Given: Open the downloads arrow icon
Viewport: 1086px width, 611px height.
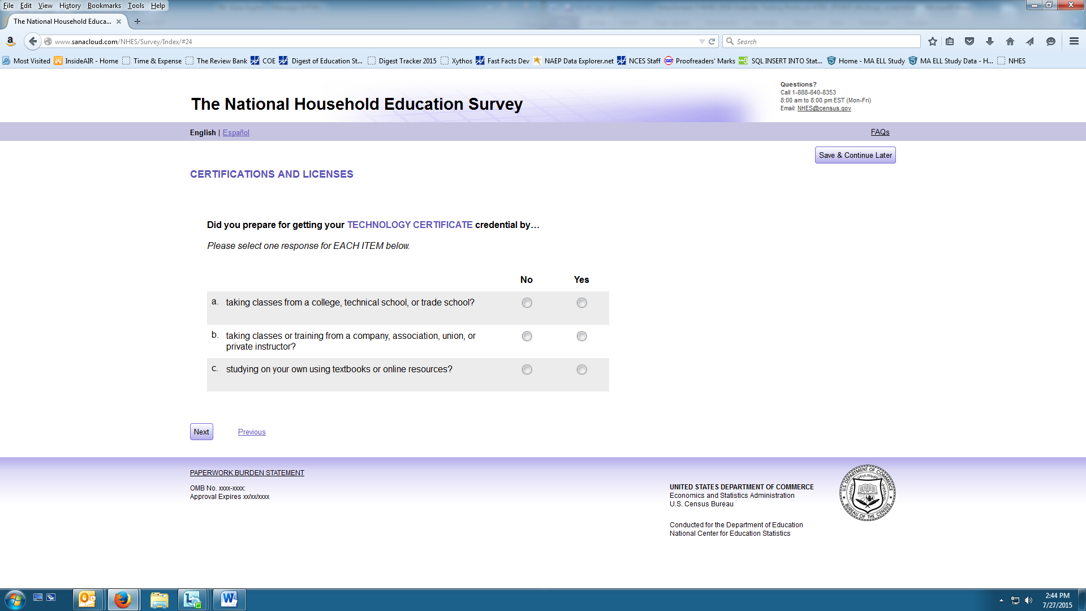Looking at the screenshot, I should tap(989, 41).
